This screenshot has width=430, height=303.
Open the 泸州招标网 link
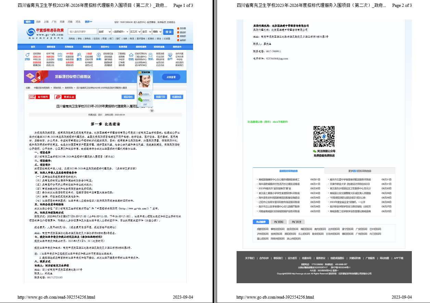tap(263, 234)
